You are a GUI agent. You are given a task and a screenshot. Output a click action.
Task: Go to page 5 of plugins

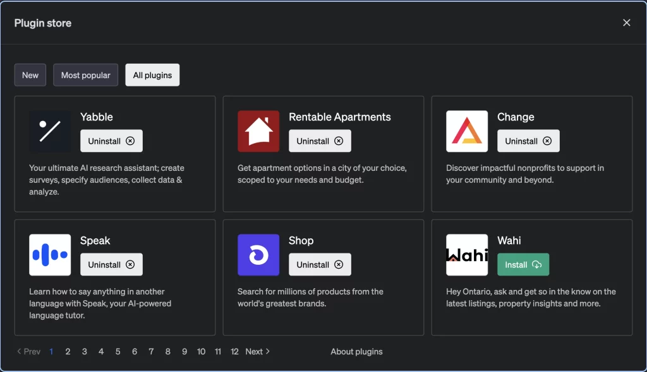click(118, 351)
